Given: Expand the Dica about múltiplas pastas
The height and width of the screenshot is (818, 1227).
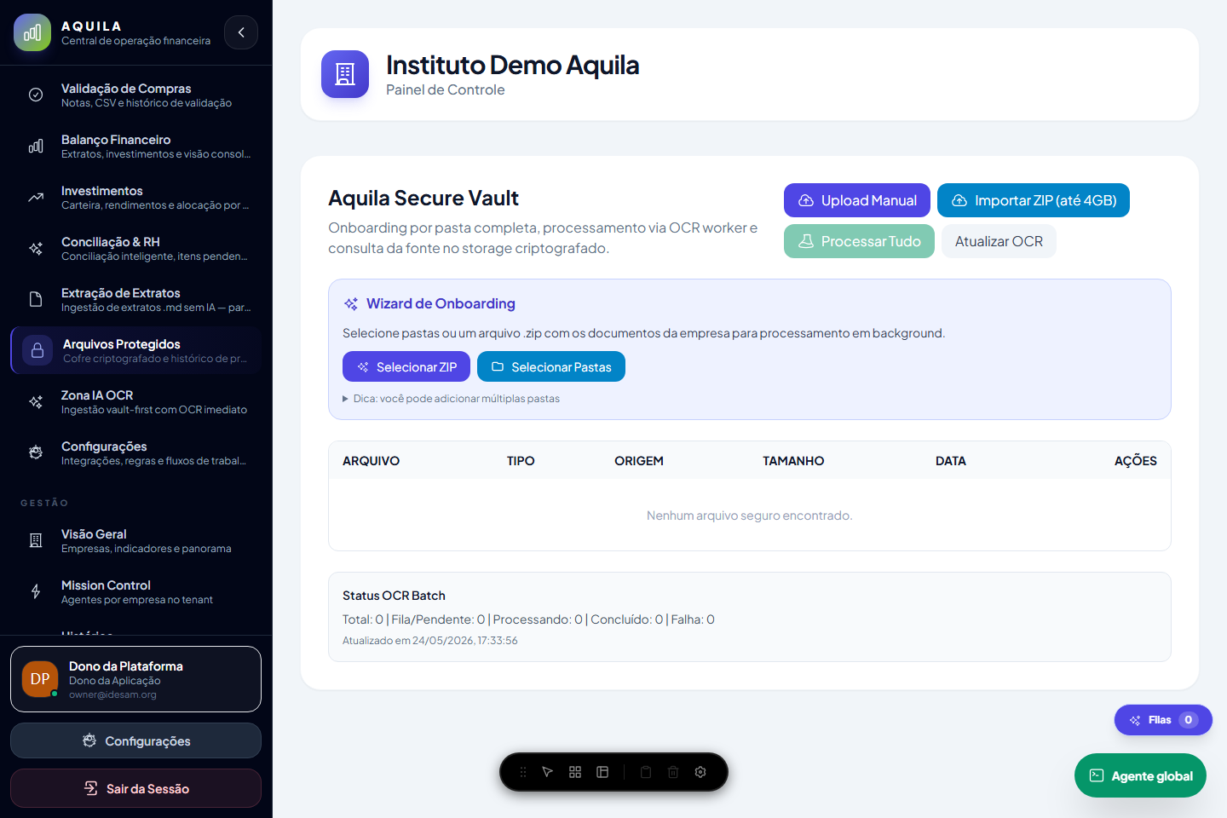Looking at the screenshot, I should tap(452, 399).
